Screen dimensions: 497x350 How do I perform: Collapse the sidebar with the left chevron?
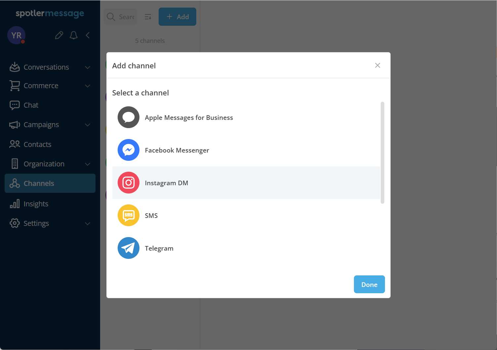click(88, 35)
